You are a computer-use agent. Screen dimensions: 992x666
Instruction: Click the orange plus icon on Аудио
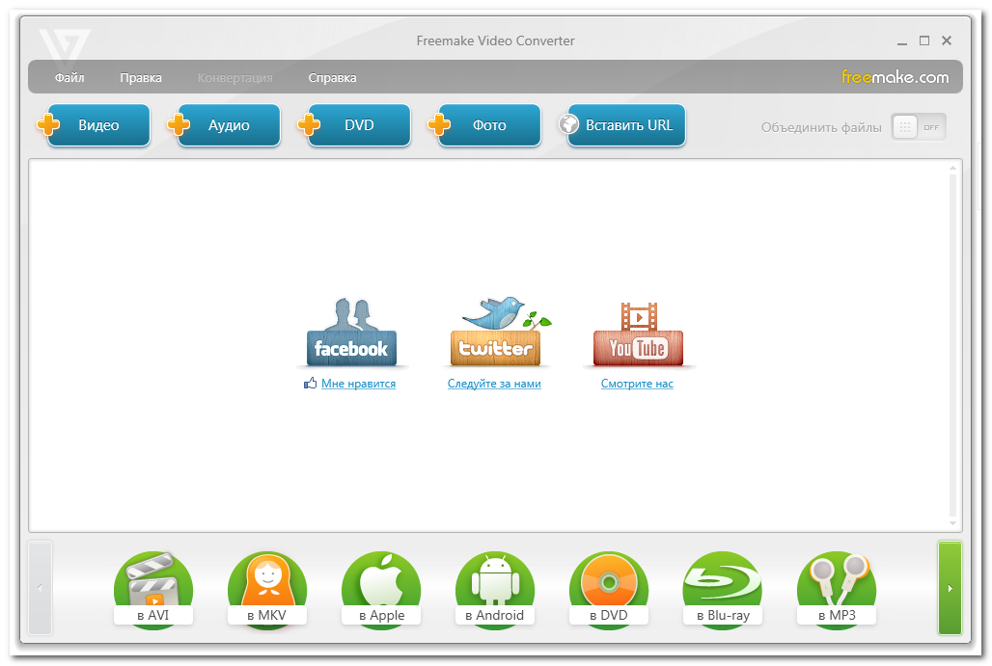coord(179,124)
